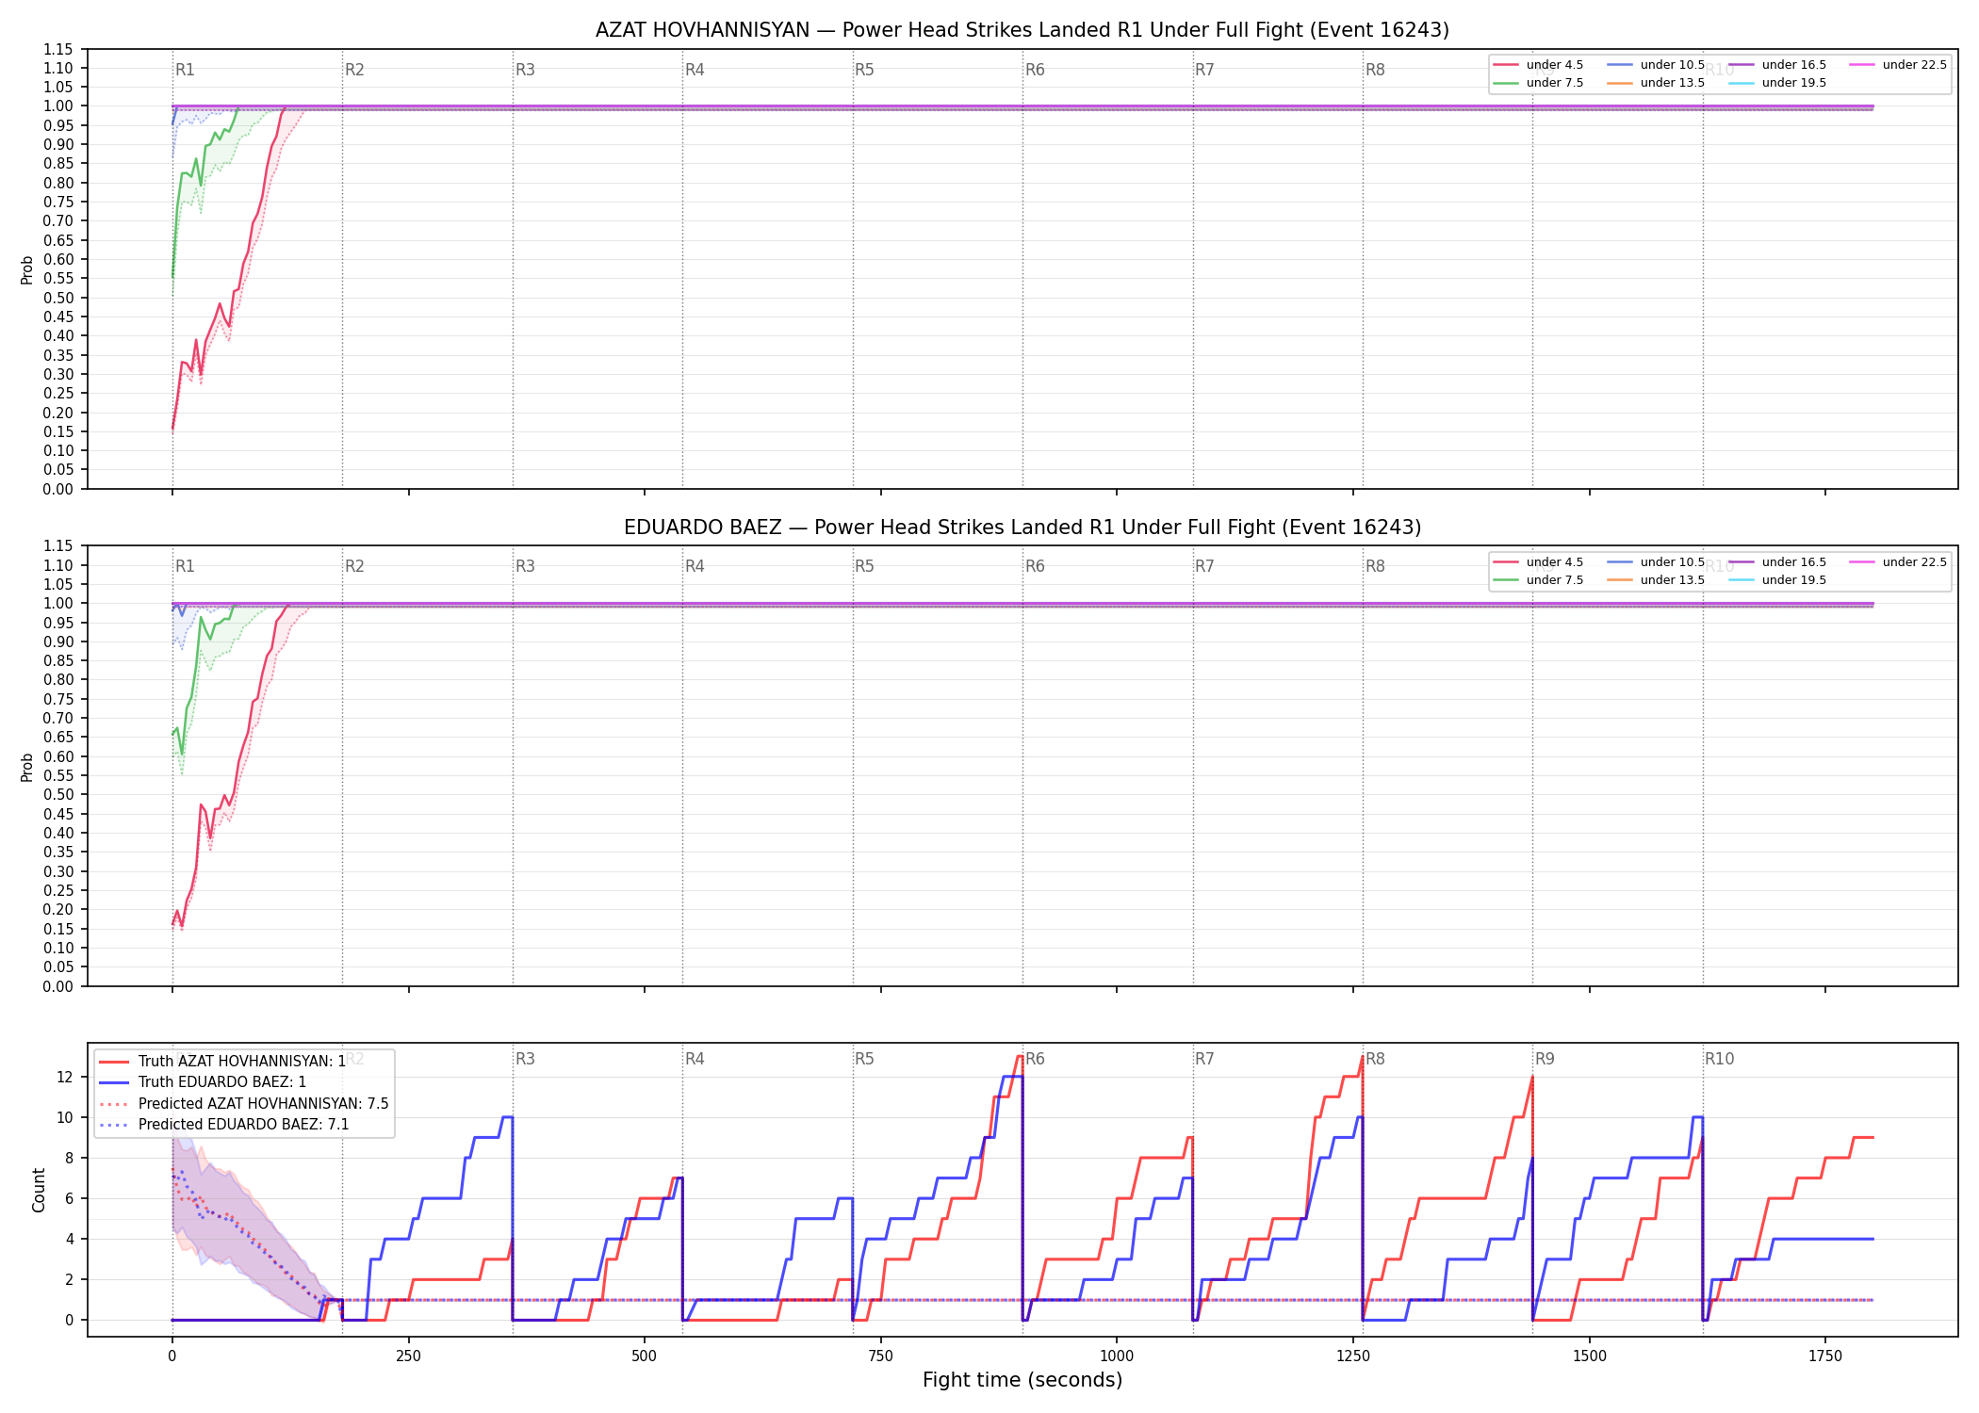Click the Eduardo Baez chart title
Viewport: 1979px width, 1413px height.
pyautogui.click(x=1022, y=528)
